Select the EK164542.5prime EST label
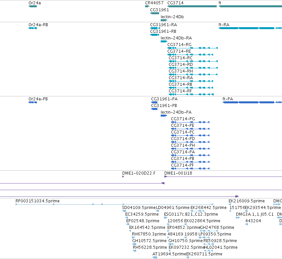Image resolution: width=282 pixels, height=259 pixels. (147, 228)
